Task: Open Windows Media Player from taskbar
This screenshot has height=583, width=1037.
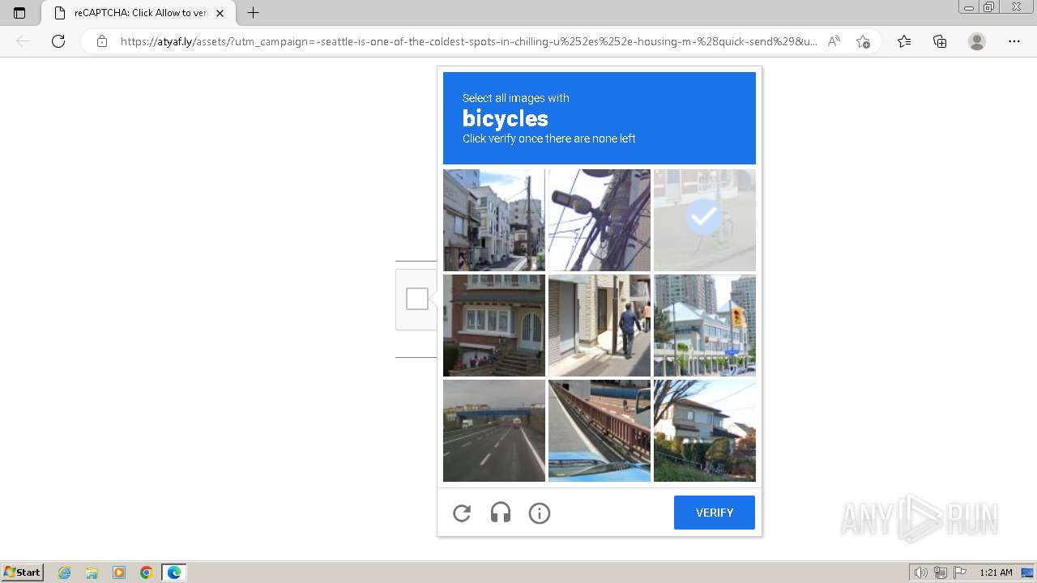Action: pyautogui.click(x=119, y=572)
